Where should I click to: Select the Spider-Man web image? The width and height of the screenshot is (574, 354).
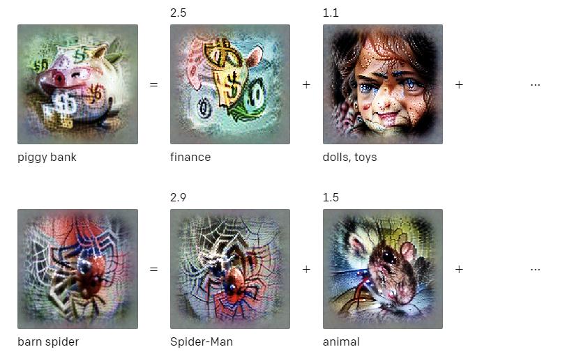(x=230, y=269)
